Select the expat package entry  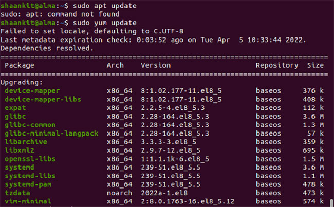tap(15, 108)
